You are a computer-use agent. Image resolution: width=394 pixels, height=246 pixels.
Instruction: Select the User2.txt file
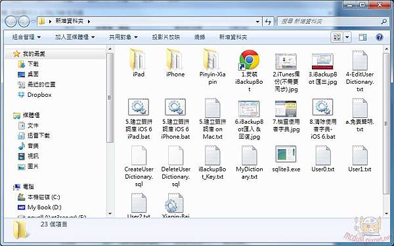pyautogui.click(x=139, y=205)
